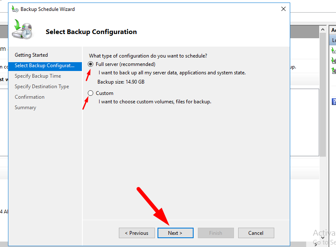Choose the Custom backup radio button
336x247 pixels.
click(x=90, y=93)
